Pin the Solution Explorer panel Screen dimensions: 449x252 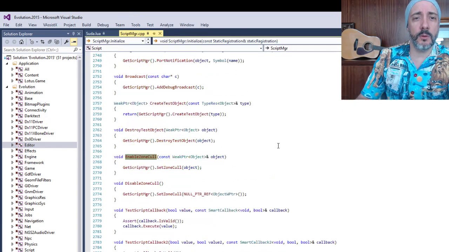[x=73, y=34]
